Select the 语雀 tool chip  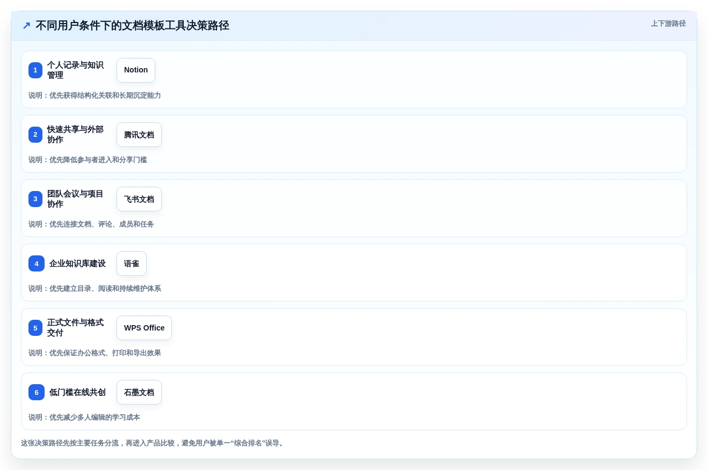click(132, 263)
